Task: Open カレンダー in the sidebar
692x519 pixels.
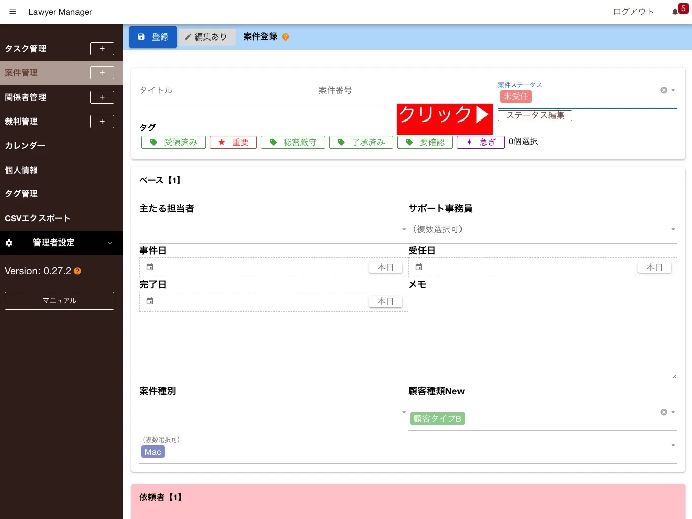Action: [25, 146]
